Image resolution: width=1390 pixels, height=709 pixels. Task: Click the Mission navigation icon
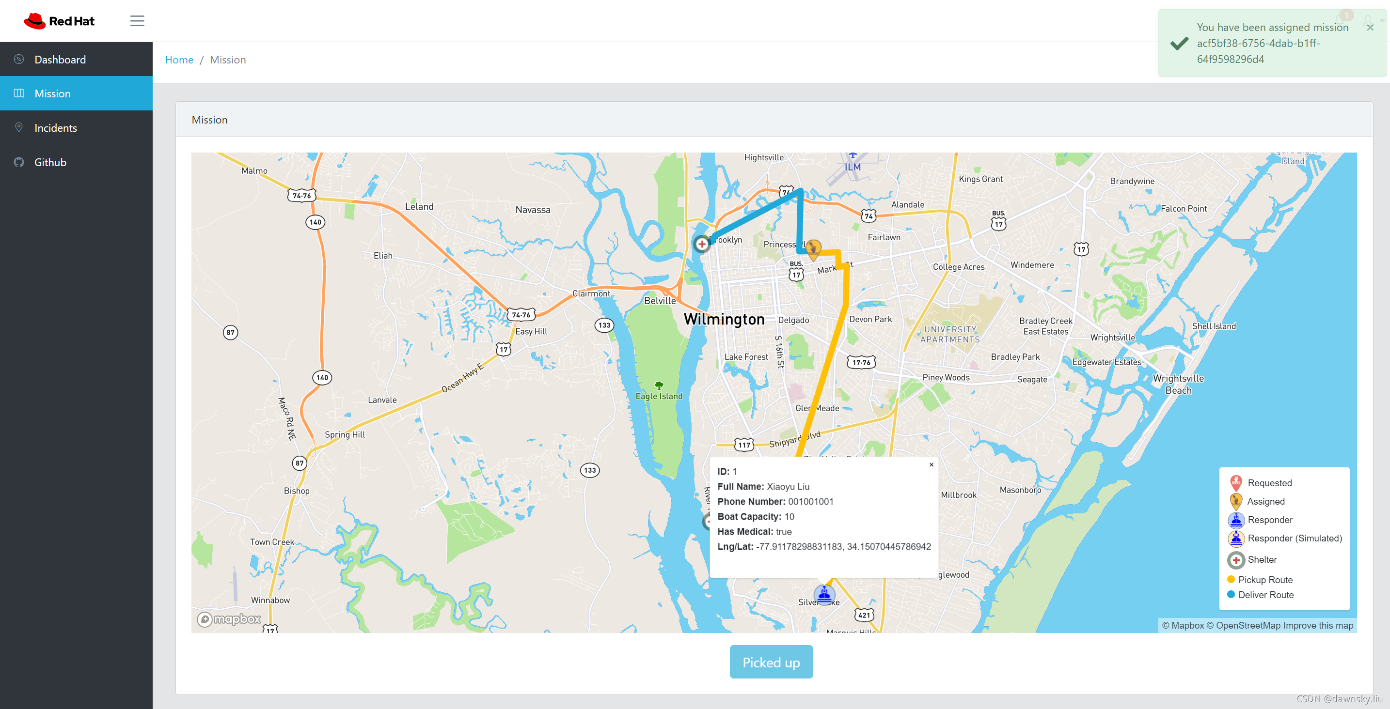19,93
